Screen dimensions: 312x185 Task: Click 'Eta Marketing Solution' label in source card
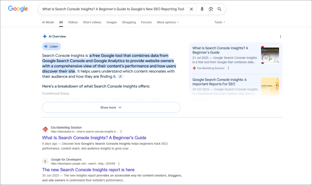211,68
